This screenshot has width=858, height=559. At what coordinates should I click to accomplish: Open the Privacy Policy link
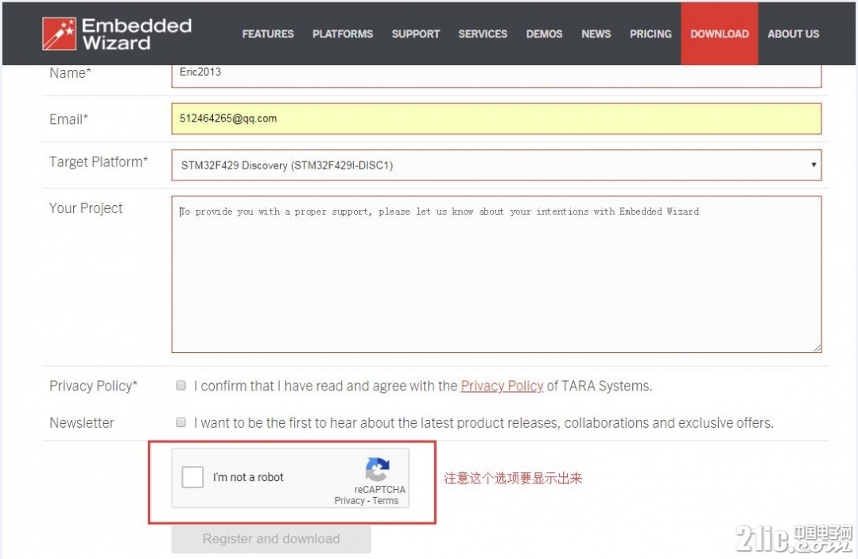click(502, 386)
